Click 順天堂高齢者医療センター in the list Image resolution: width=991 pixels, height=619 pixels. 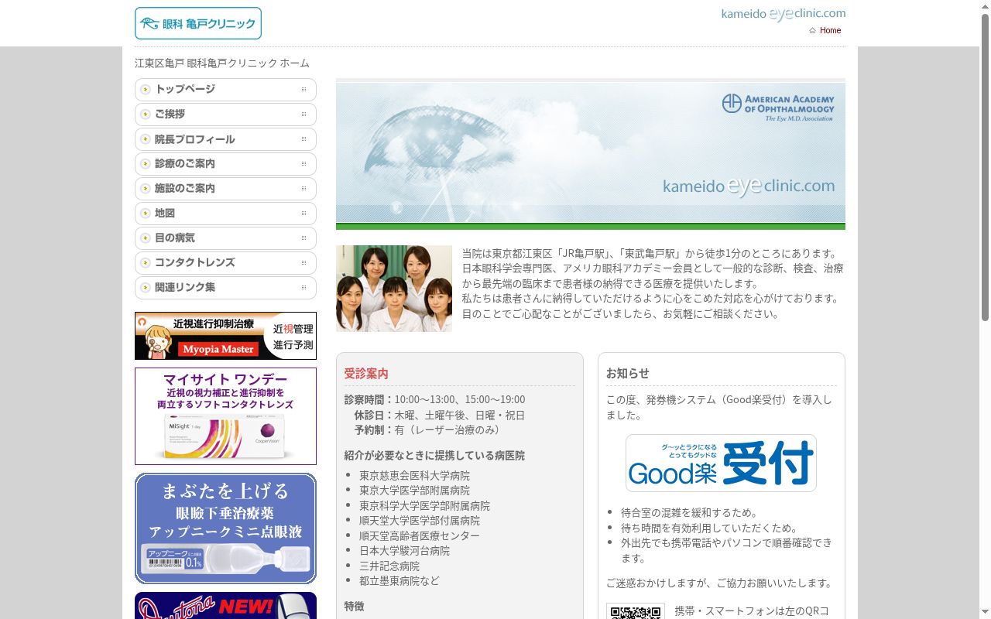420,536
